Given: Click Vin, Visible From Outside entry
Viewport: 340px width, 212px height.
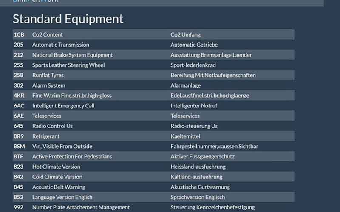Looking at the screenshot, I should tap(62, 147).
